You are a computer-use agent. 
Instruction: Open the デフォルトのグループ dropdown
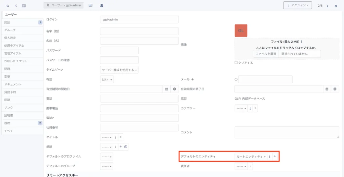pyautogui.click(x=106, y=166)
